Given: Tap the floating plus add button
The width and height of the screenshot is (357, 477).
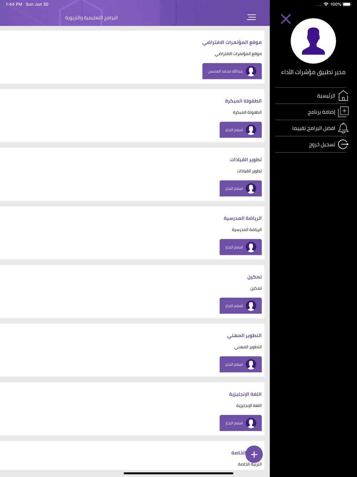Looking at the screenshot, I should (x=254, y=454).
